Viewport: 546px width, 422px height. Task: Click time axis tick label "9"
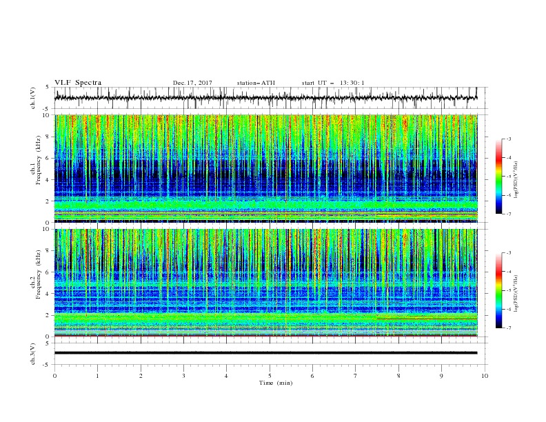pyautogui.click(x=441, y=376)
